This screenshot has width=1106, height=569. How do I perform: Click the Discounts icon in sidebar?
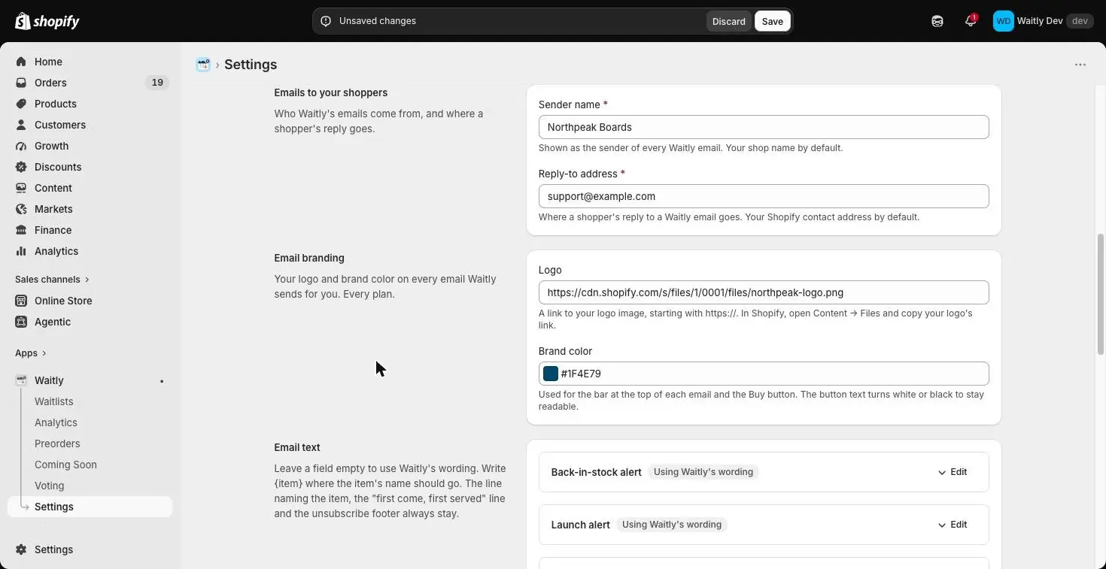pos(21,167)
